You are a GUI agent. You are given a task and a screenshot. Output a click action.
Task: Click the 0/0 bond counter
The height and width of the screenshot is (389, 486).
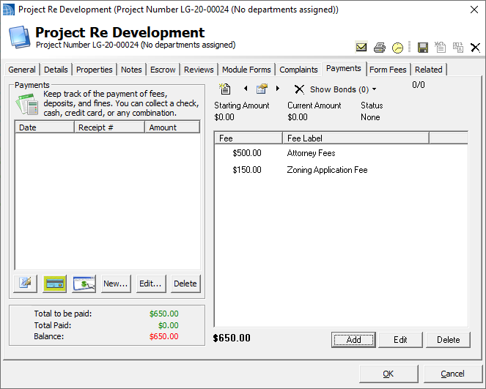(419, 84)
